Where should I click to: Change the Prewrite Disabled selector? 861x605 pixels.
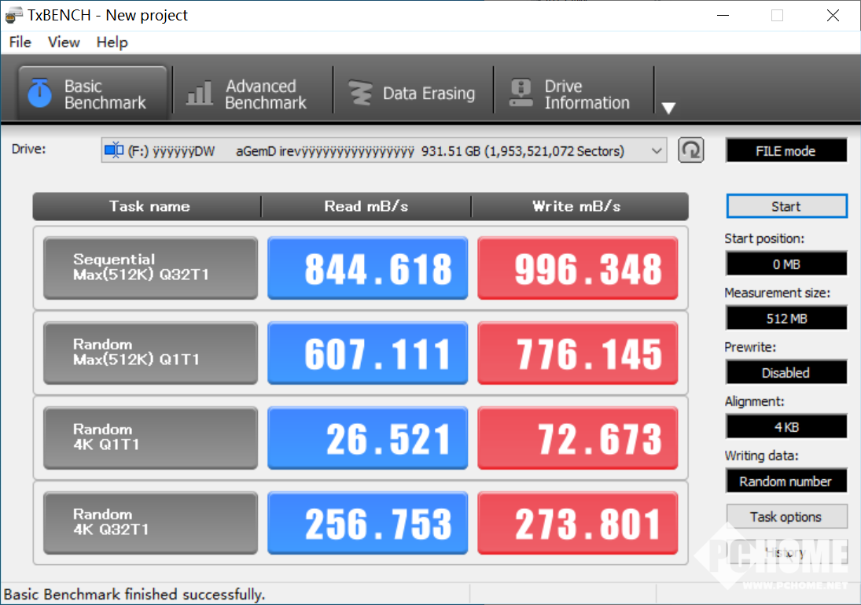coord(786,373)
